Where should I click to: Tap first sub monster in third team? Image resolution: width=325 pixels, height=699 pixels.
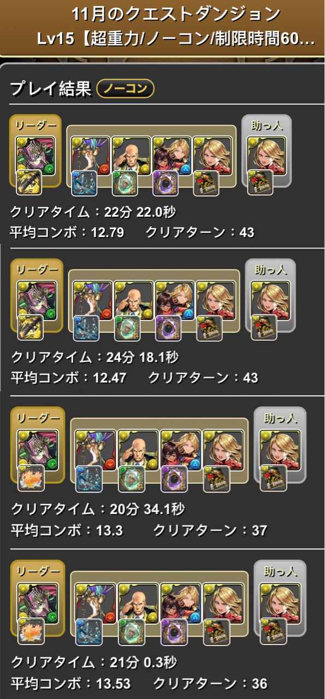click(94, 448)
